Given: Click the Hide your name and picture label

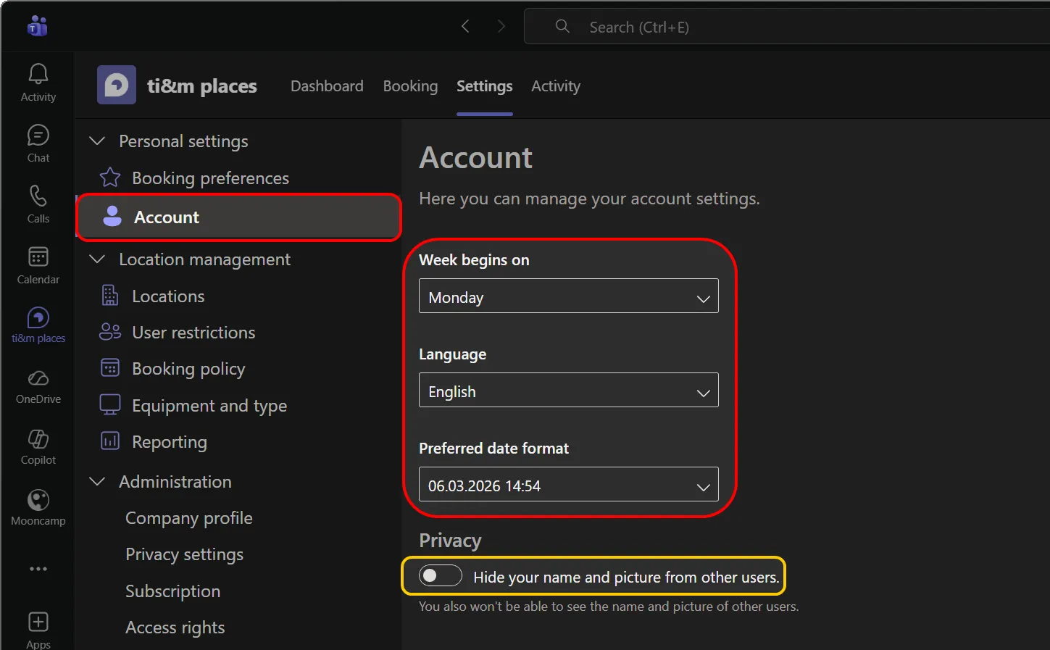Looking at the screenshot, I should [626, 577].
